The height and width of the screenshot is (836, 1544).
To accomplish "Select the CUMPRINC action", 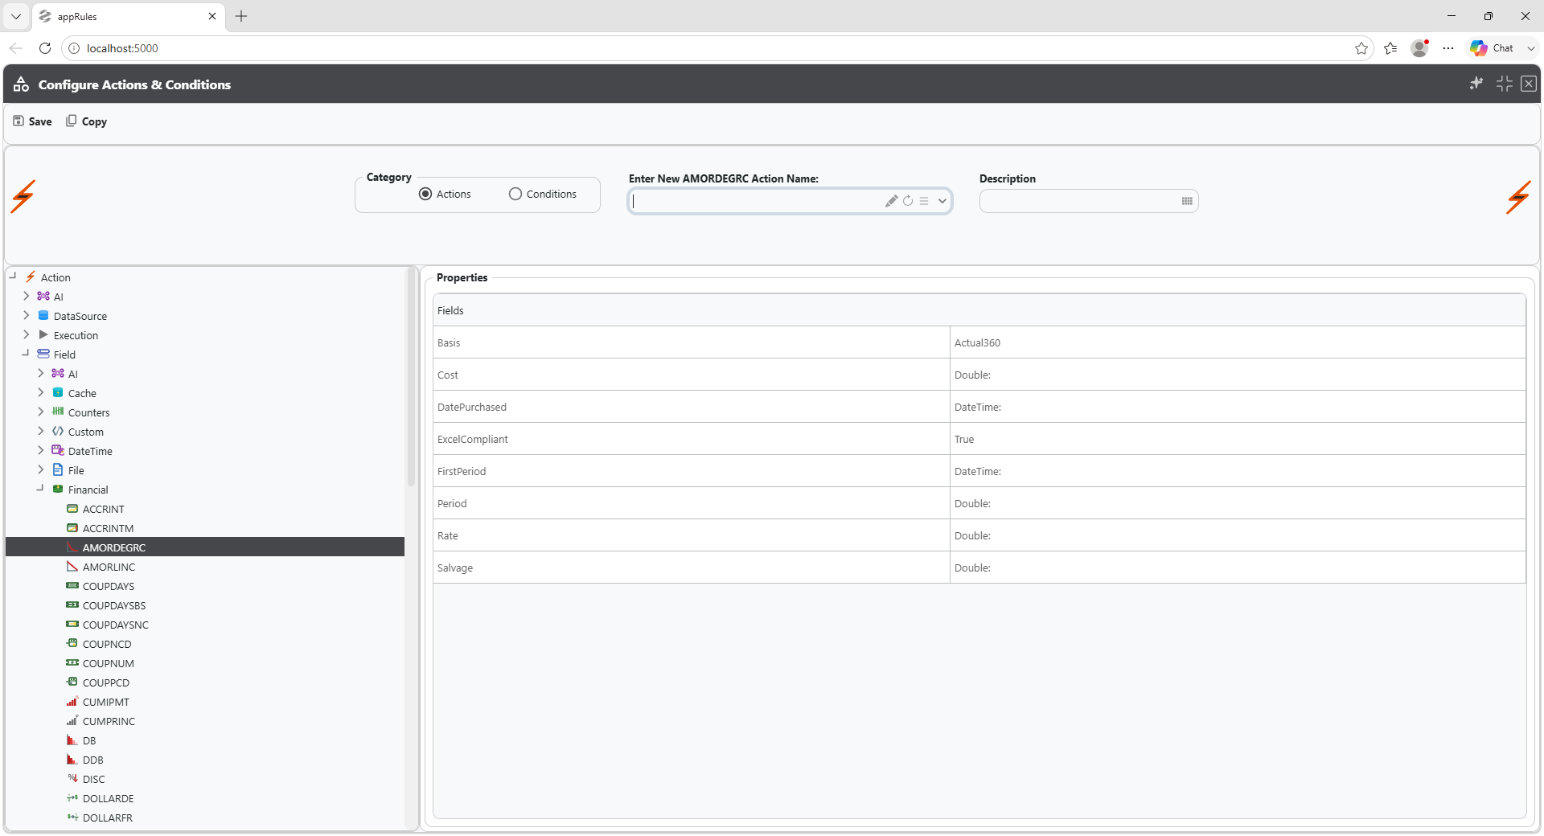I will [109, 721].
